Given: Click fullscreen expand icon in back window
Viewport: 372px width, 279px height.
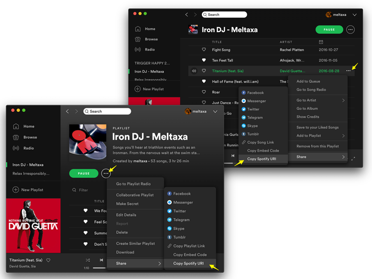Looking at the screenshot, I should 353,159.
